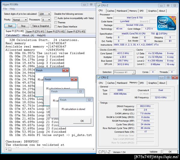Click the Command Rate value 1T
The width and height of the screenshot is (180, 160).
[145, 132]
